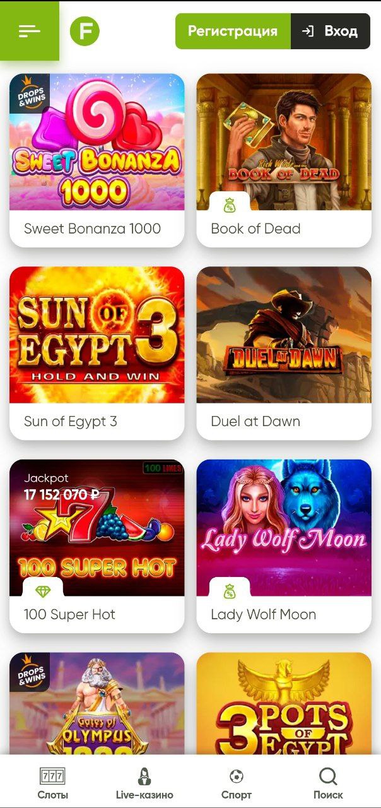
Task: Tap the money bag badge on Book of Dead
Action: coord(230,205)
